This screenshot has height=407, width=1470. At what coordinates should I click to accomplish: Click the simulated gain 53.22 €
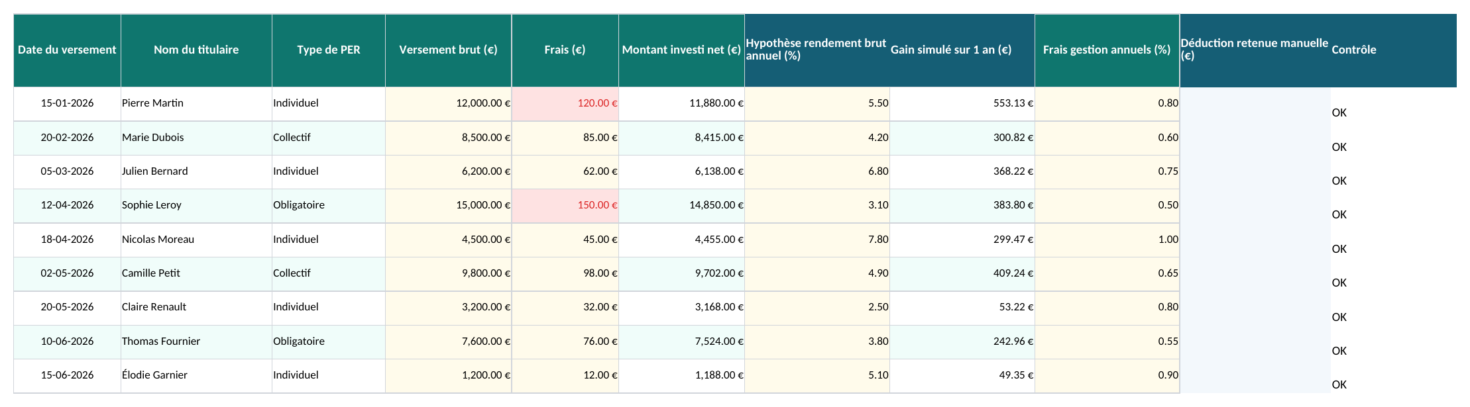962,308
